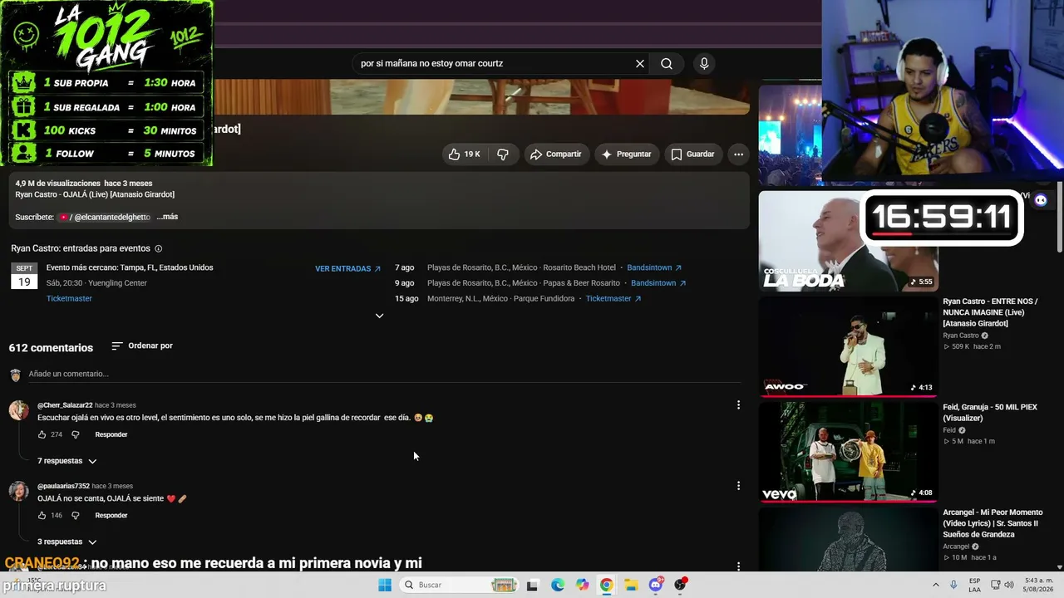Open @paulaarias7352 channel name
The height and width of the screenshot is (598, 1064).
pos(63,486)
